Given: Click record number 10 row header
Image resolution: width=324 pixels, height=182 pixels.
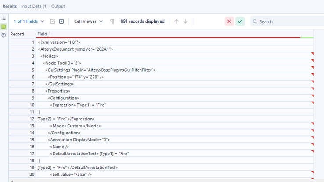Looking at the screenshot, I should coord(22,105).
